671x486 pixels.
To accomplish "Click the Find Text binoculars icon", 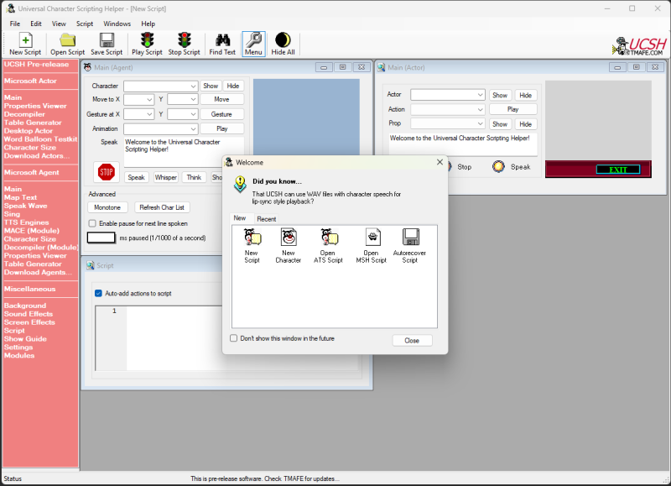I will 222,39.
